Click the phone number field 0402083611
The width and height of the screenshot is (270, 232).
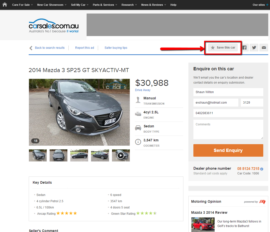tap(228, 113)
